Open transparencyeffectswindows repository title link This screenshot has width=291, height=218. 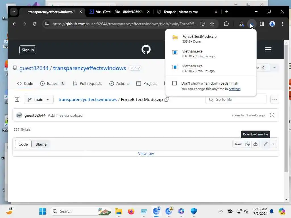tap(90, 68)
